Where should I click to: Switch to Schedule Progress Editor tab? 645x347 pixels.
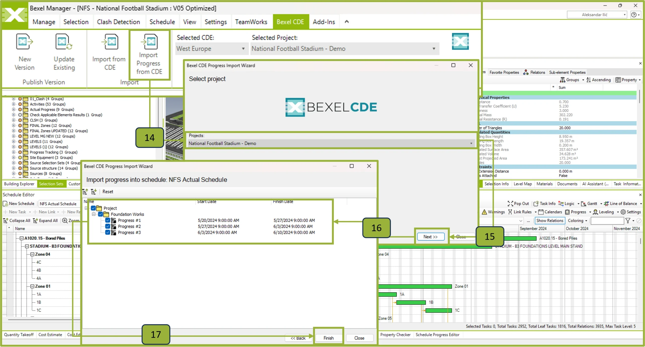pos(437,335)
